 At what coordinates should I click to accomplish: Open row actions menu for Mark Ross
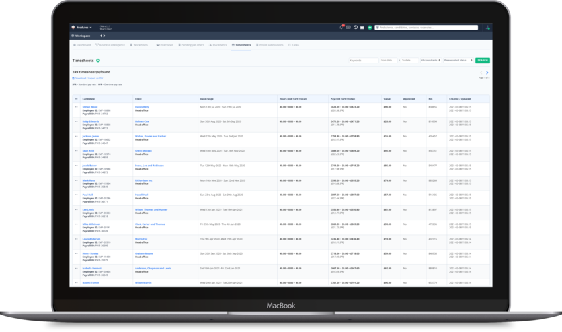click(76, 180)
